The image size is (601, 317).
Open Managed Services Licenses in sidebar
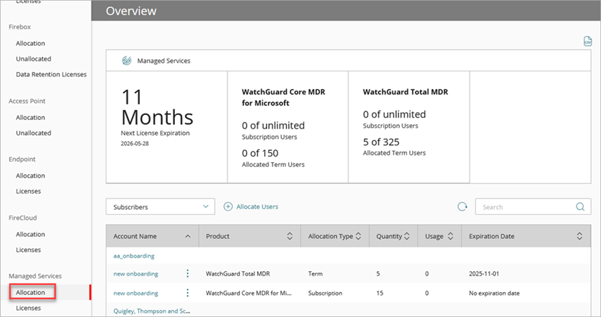pos(29,308)
